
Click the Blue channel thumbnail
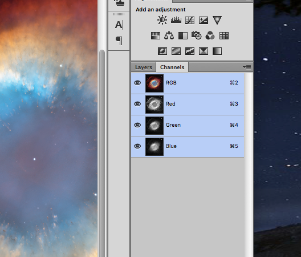(x=154, y=147)
